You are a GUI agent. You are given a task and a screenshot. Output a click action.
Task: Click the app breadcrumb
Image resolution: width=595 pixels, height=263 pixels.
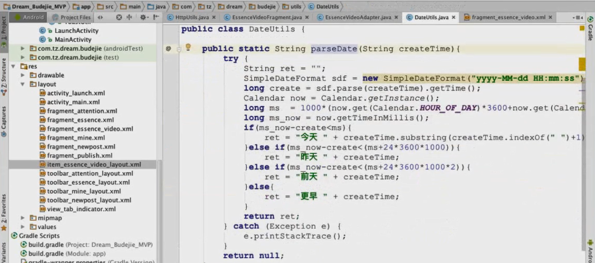[x=82, y=7]
